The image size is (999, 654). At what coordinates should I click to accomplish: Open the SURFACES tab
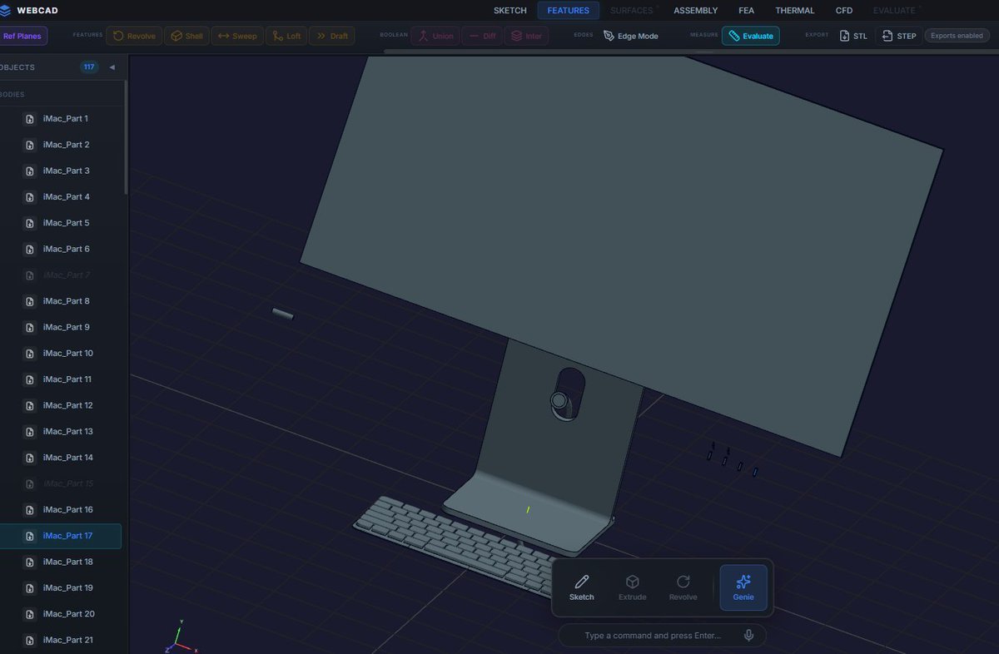click(x=632, y=11)
